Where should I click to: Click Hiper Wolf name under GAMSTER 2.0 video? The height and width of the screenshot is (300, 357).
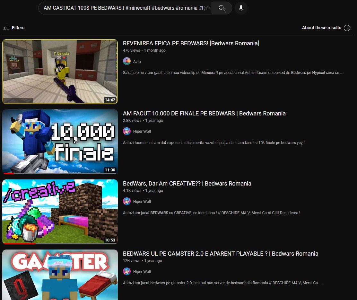click(x=142, y=271)
